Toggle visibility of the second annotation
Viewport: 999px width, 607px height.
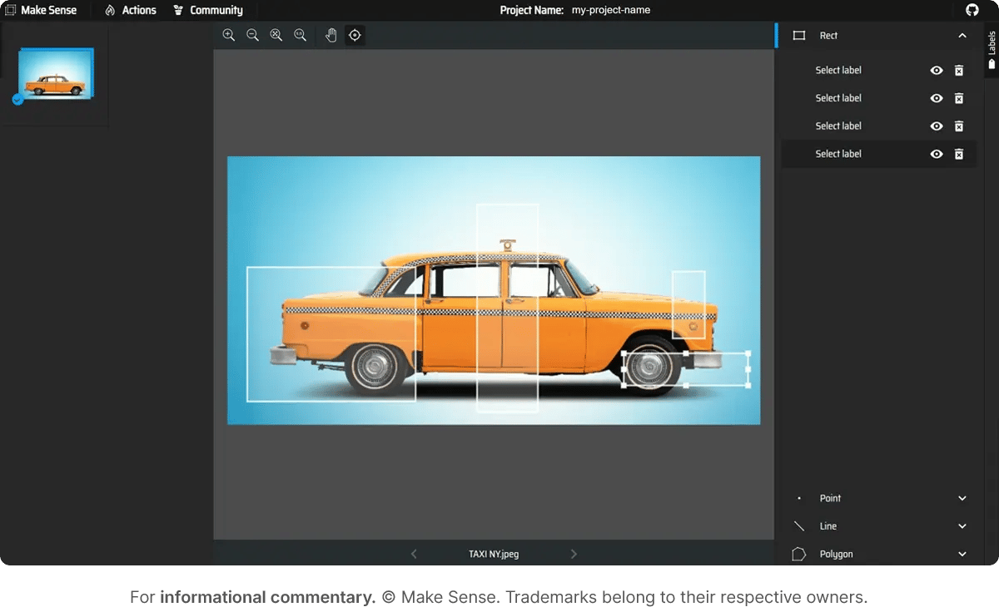(x=937, y=97)
